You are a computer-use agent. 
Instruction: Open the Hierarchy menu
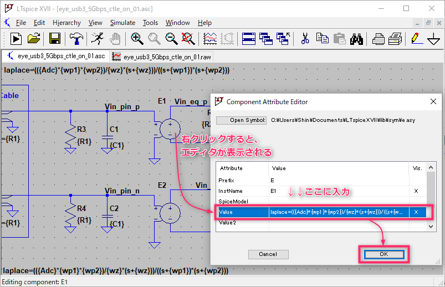67,23
